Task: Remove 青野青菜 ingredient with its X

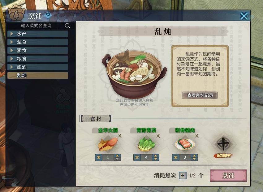Action: coord(158,136)
